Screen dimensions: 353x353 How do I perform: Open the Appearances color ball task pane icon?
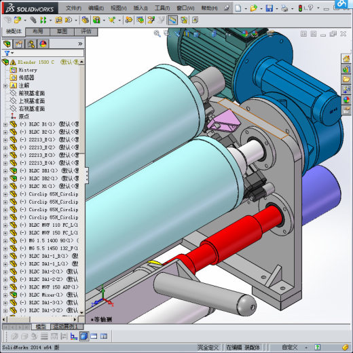coord(346,100)
